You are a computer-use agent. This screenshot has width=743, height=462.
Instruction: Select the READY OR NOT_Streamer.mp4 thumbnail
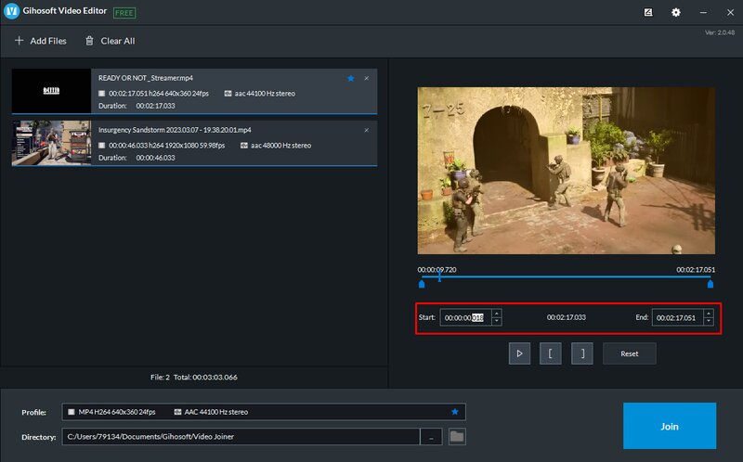coord(51,90)
